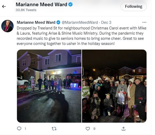Screen dimensions: 155x135
Task: Go back using the left arrow icon
Action: (x=4, y=6)
